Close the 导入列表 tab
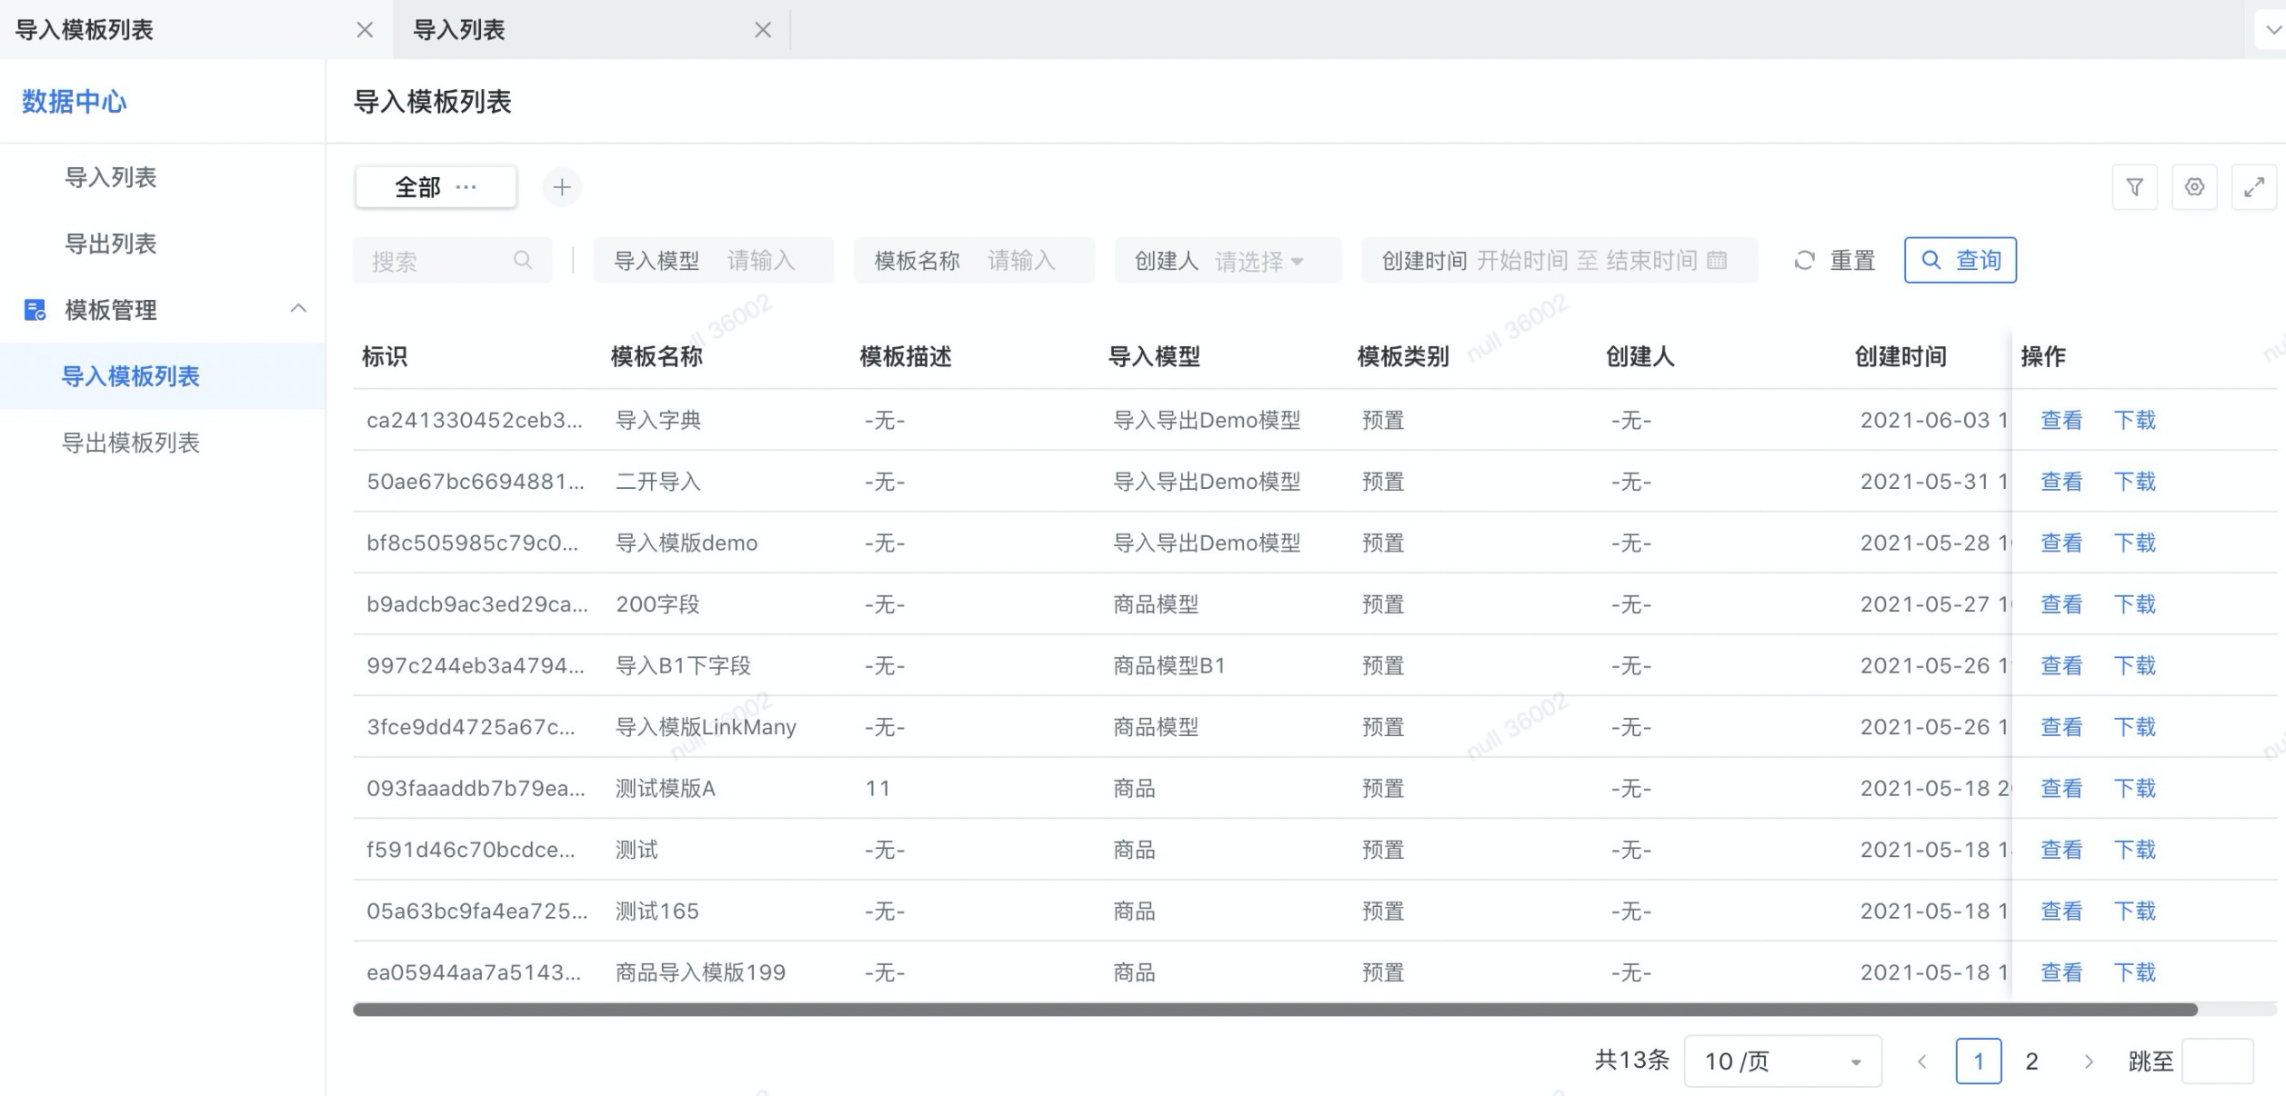2286x1096 pixels. 763,30
